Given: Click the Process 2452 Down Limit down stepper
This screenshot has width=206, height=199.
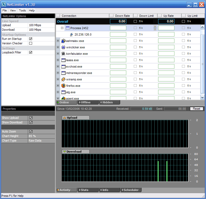Looking at the screenshot, I should pos(155,29).
